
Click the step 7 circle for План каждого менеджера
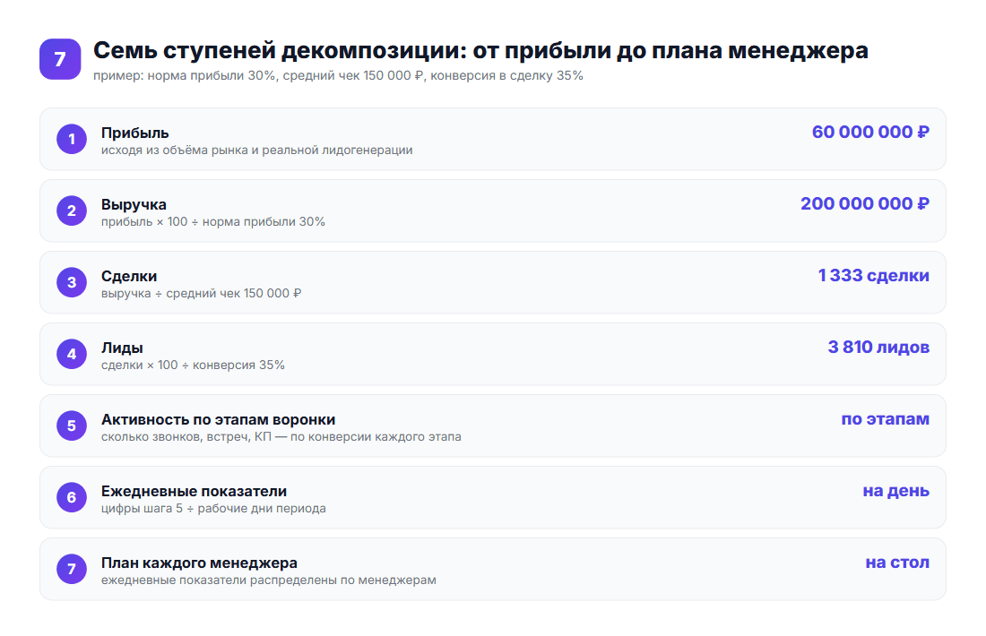tap(72, 569)
